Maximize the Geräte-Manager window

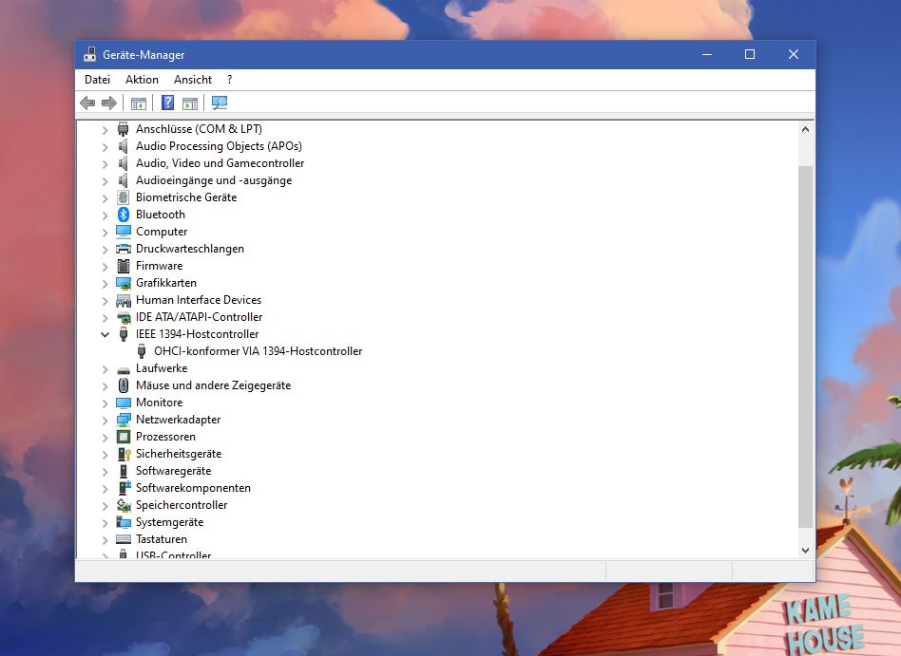pyautogui.click(x=750, y=54)
